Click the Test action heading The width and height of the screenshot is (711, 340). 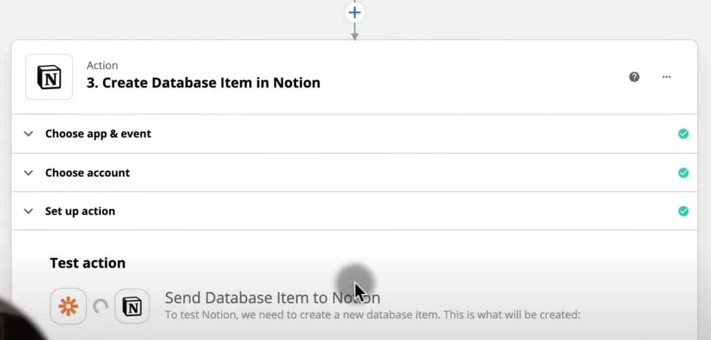pyautogui.click(x=88, y=263)
